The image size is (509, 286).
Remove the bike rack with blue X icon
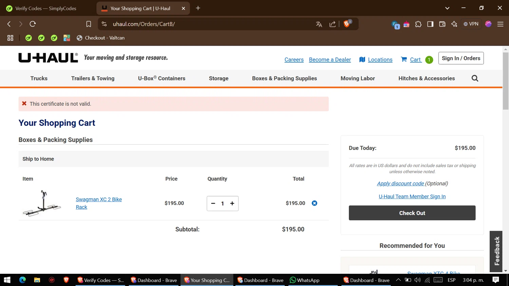pos(315,203)
